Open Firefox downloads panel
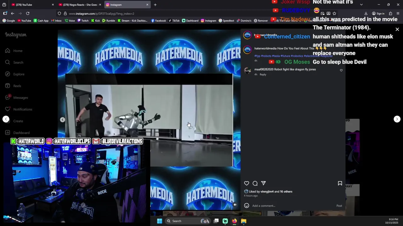 click(366, 13)
